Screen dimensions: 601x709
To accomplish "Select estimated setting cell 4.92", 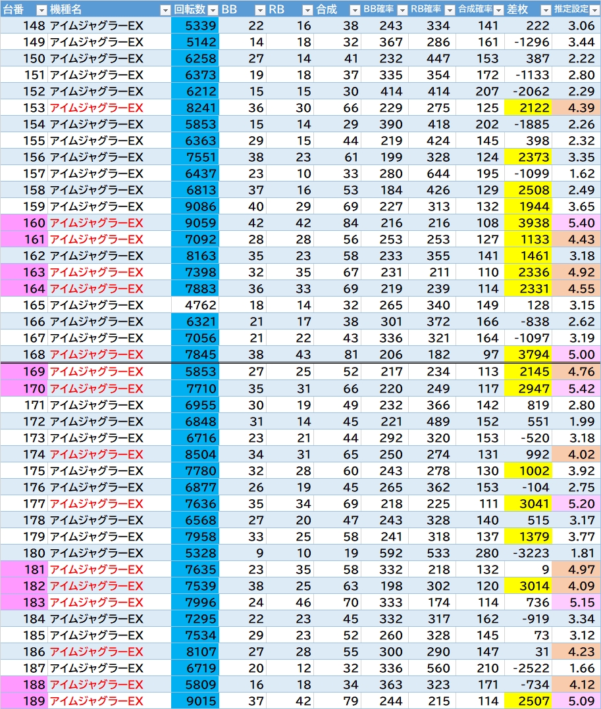I will point(576,272).
